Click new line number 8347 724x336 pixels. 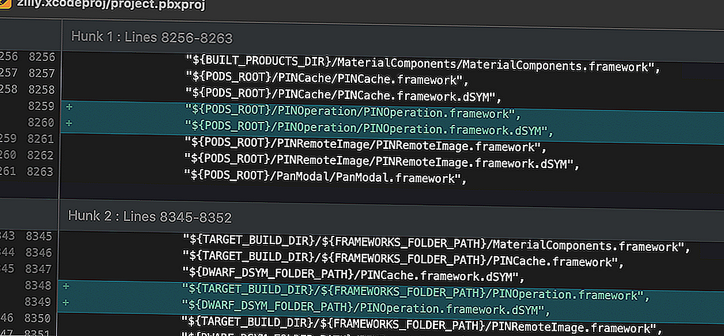click(39, 269)
